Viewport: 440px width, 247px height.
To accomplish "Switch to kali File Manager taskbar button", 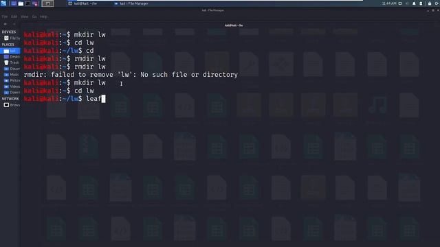I will 131,3.
